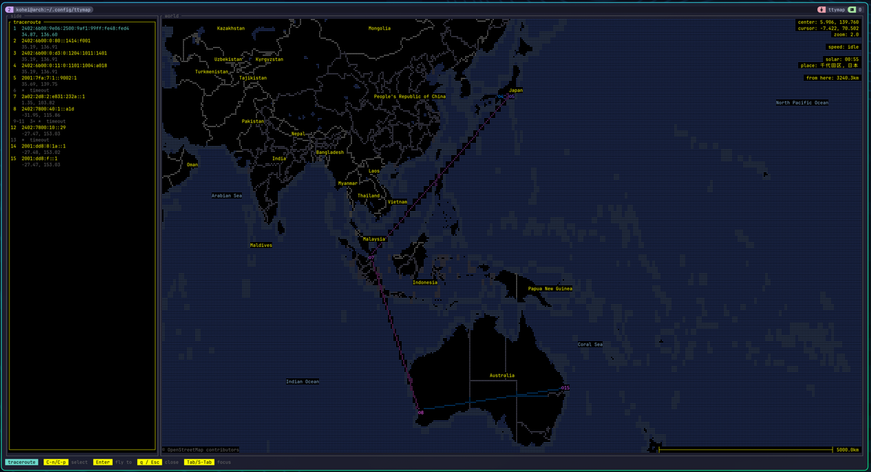Select hop 1 address 2402:6b00:9e06:2500:9af1:99ff:fe48:fed4
This screenshot has height=472, width=871.
75,28
